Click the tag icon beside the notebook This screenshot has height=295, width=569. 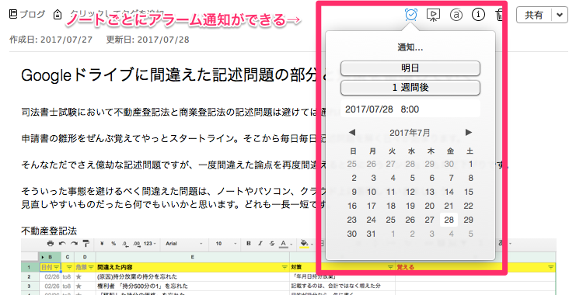click(x=58, y=15)
